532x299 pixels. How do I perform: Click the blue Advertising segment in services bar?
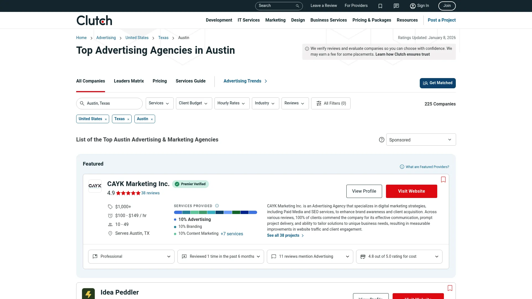point(178,212)
